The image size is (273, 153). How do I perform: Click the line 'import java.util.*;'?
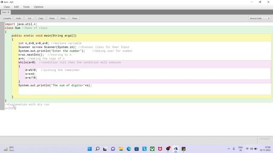(x=21, y=24)
